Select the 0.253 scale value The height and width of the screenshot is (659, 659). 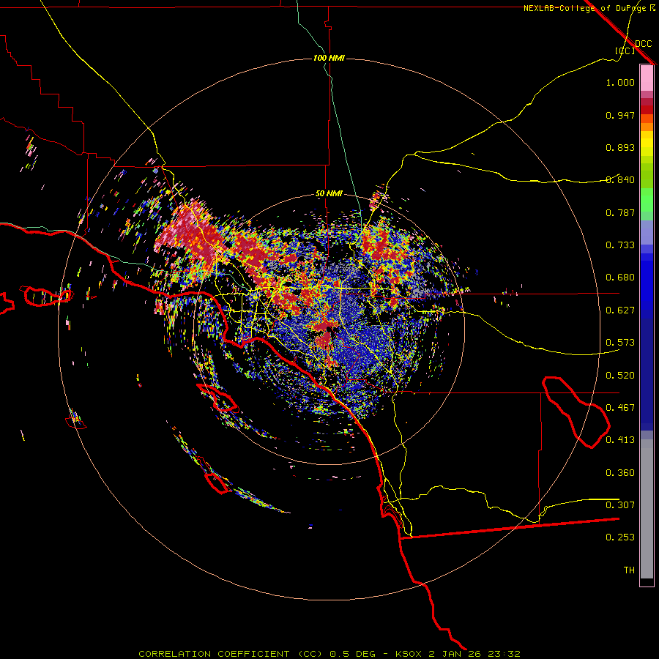point(620,537)
